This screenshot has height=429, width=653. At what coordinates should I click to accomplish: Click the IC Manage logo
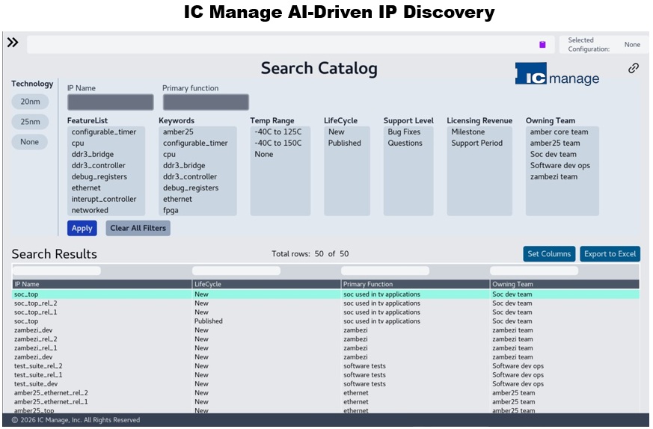(557, 74)
